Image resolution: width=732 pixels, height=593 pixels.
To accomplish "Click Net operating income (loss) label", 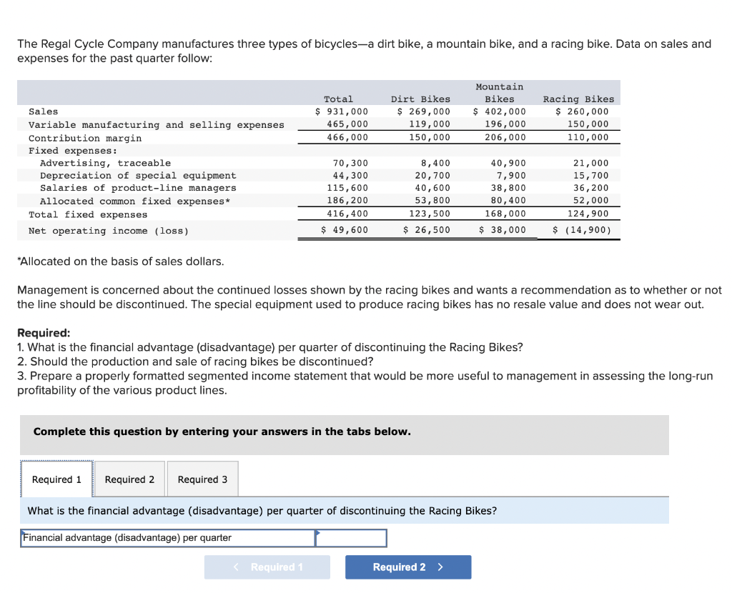I will (x=109, y=231).
